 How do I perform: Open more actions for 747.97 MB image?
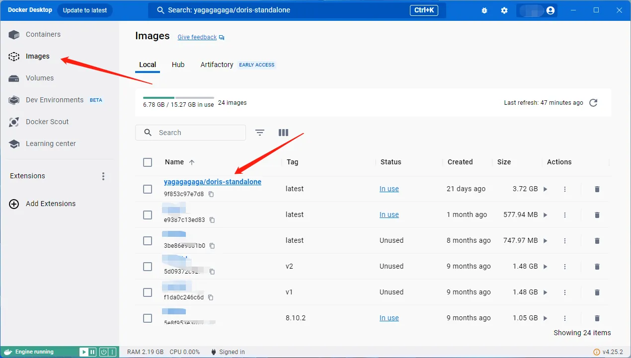(565, 241)
